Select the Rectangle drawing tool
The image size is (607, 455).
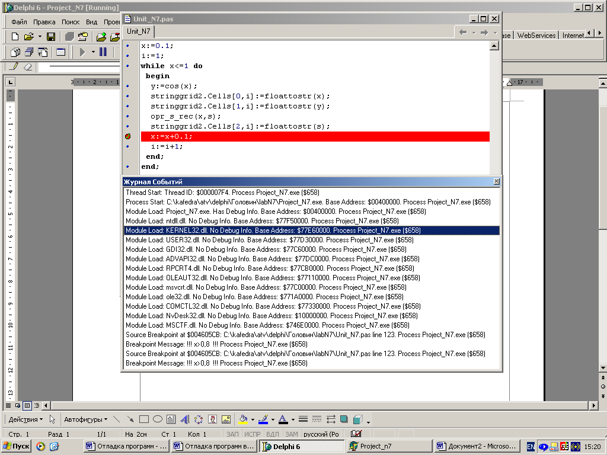point(144,419)
